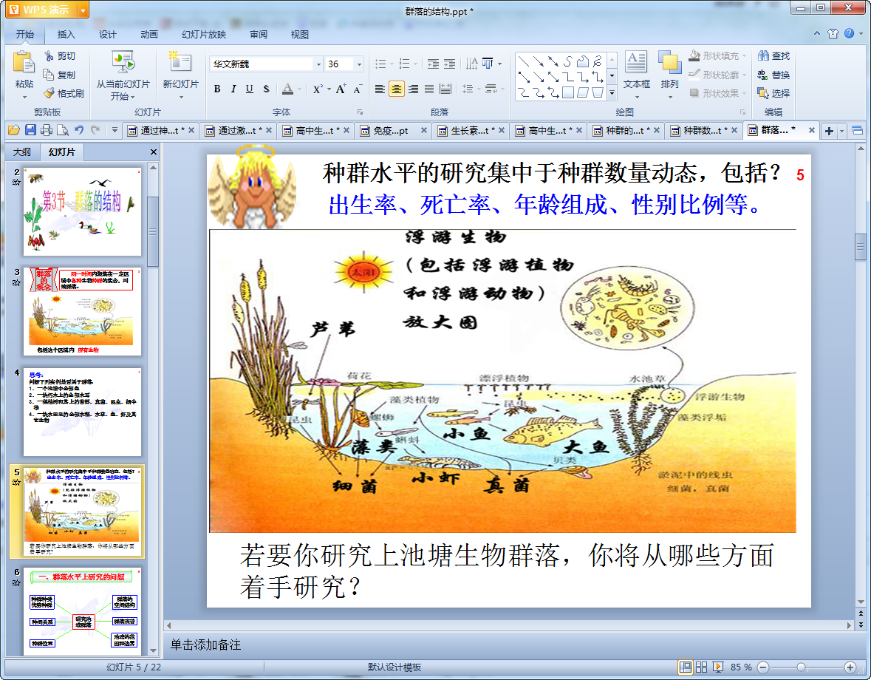
Task: Open the Review (审阅) ribbon tab
Action: 259,35
